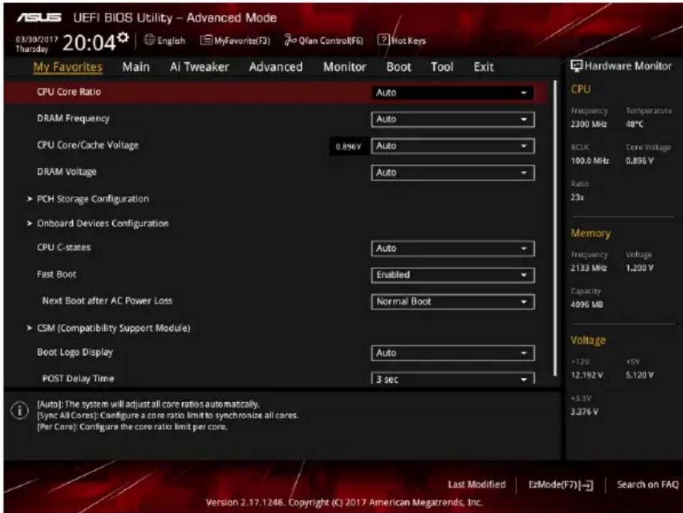The height and width of the screenshot is (513, 683).
Task: Select the Exit tab
Action: [484, 67]
